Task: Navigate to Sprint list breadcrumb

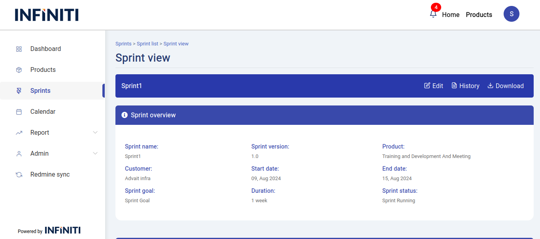Action: point(147,44)
